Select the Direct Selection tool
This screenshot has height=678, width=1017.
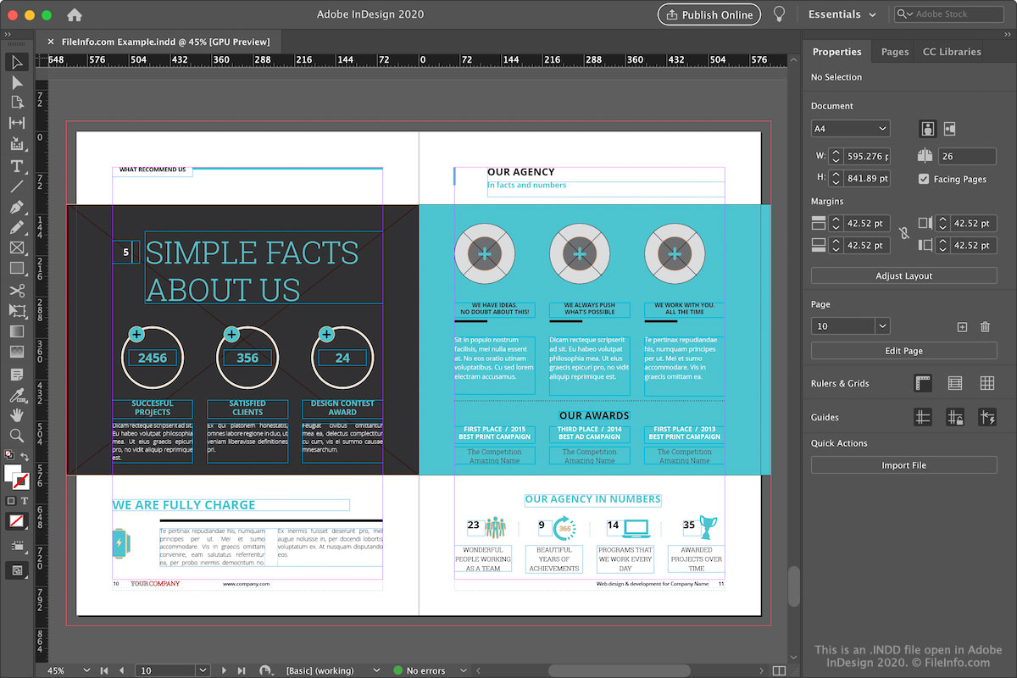16,82
